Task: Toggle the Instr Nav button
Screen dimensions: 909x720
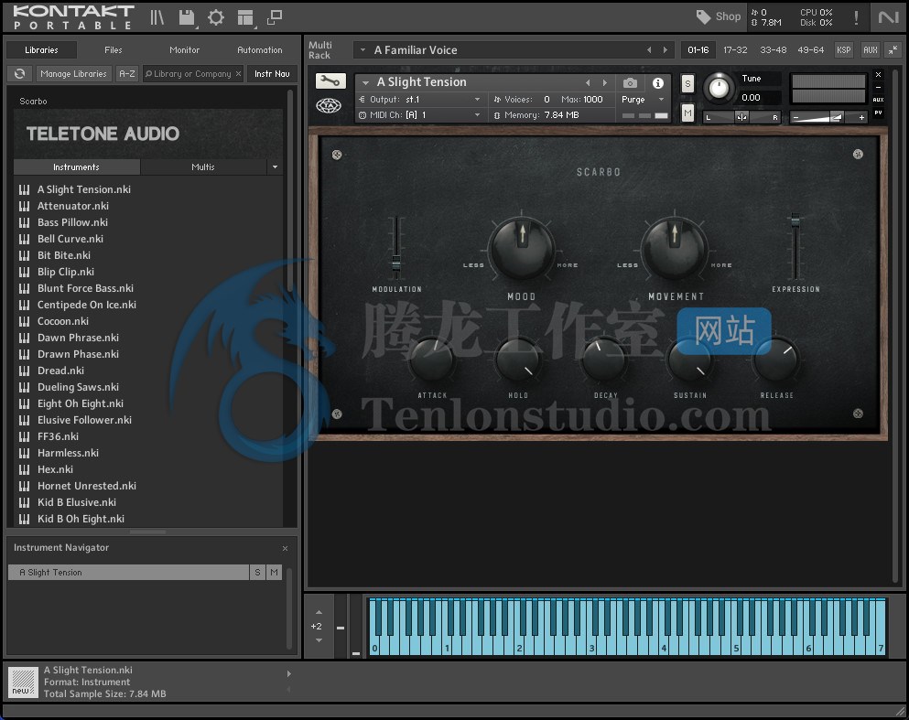Action: point(272,73)
